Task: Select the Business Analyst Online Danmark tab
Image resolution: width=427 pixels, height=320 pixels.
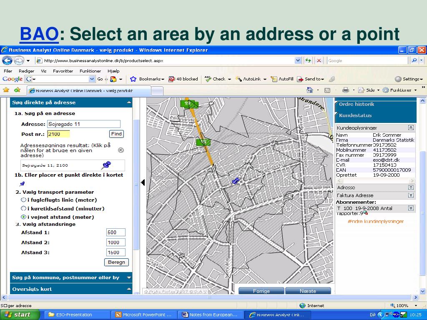Action: pos(89,90)
